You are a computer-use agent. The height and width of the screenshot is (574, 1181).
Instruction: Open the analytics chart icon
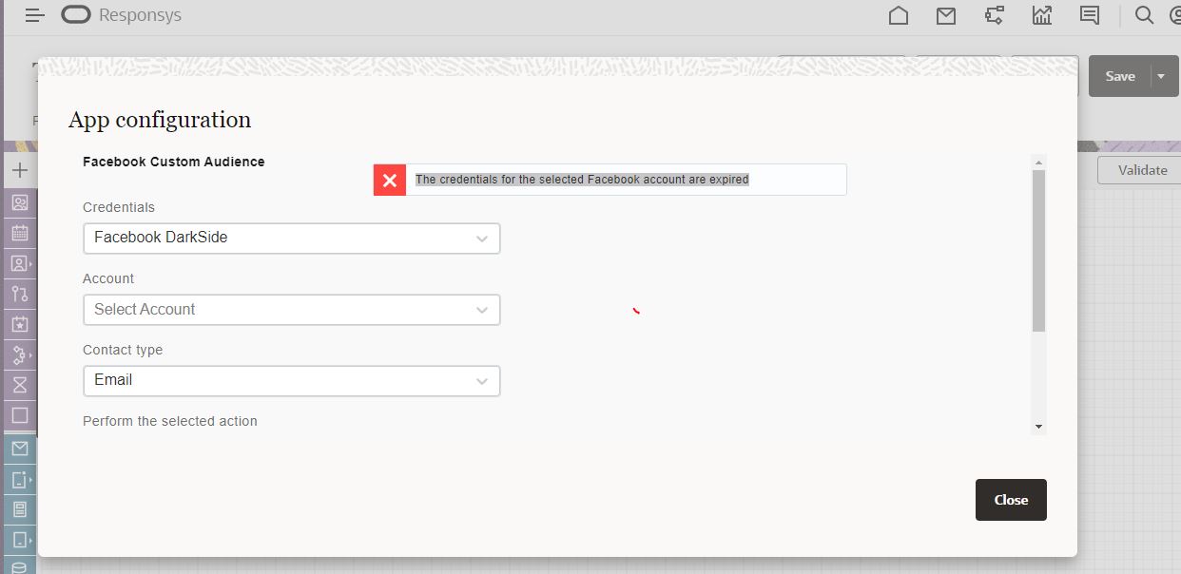click(x=1041, y=15)
